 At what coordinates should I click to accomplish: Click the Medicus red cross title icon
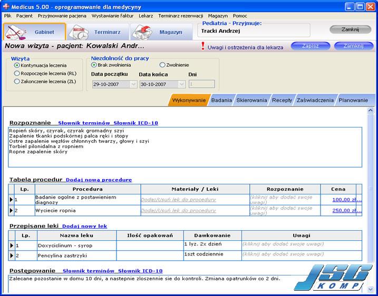click(6, 6)
